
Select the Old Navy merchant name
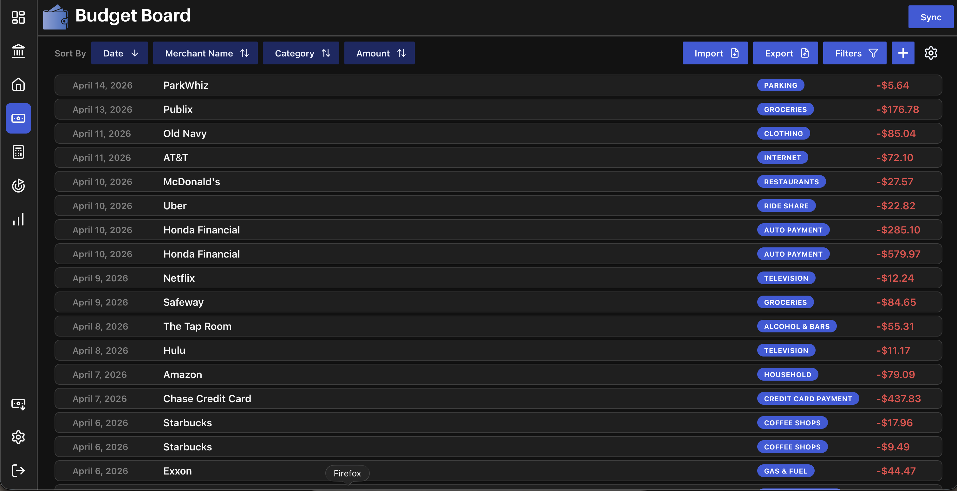185,134
